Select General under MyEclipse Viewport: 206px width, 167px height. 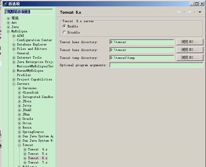[x=23, y=53]
